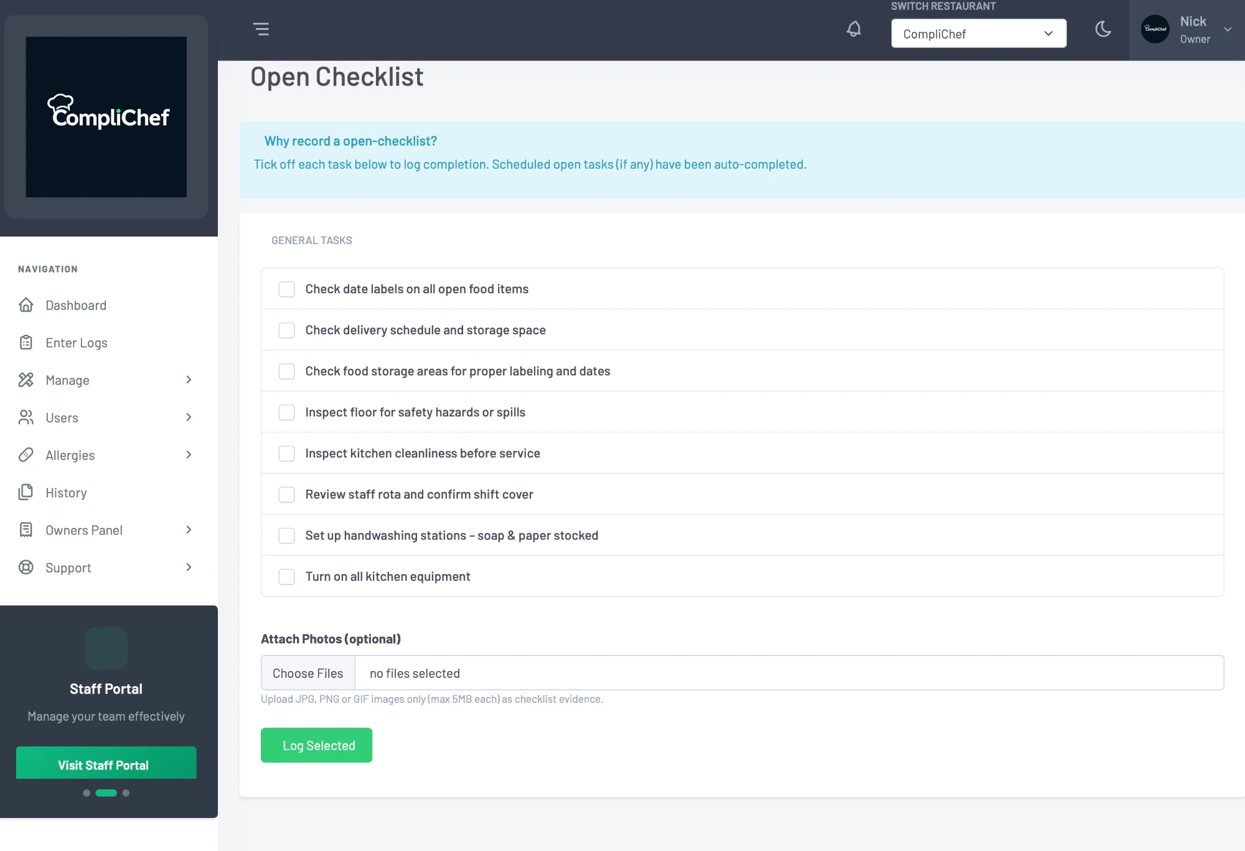This screenshot has width=1245, height=851.
Task: Expand the Users submenu chevron
Action: [x=189, y=417]
